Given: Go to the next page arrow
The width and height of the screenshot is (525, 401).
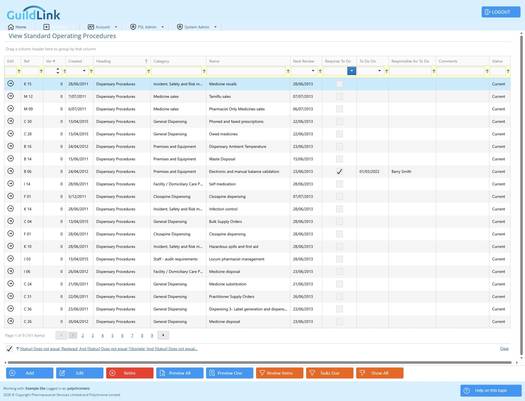Looking at the screenshot, I should (163, 335).
